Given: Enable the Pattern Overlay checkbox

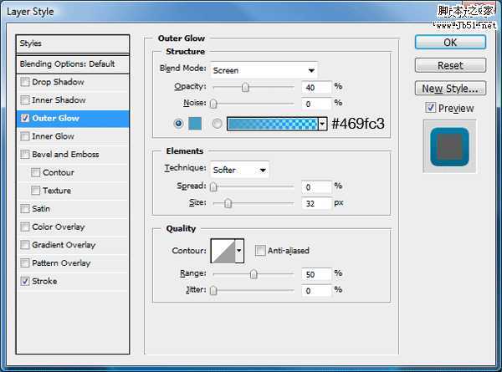Looking at the screenshot, I should pyautogui.click(x=24, y=263).
